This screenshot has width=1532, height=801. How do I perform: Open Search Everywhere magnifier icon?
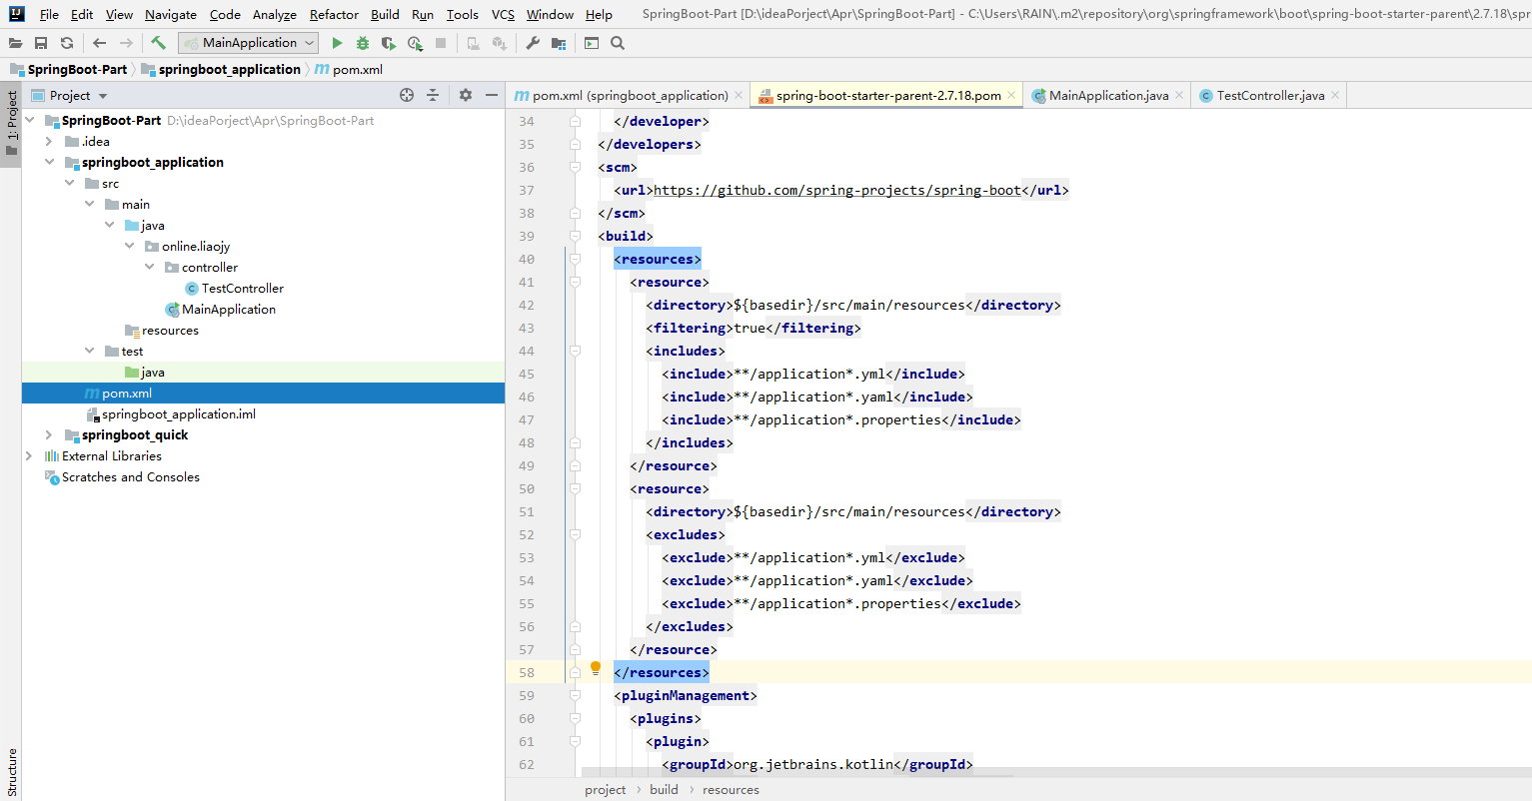(618, 43)
